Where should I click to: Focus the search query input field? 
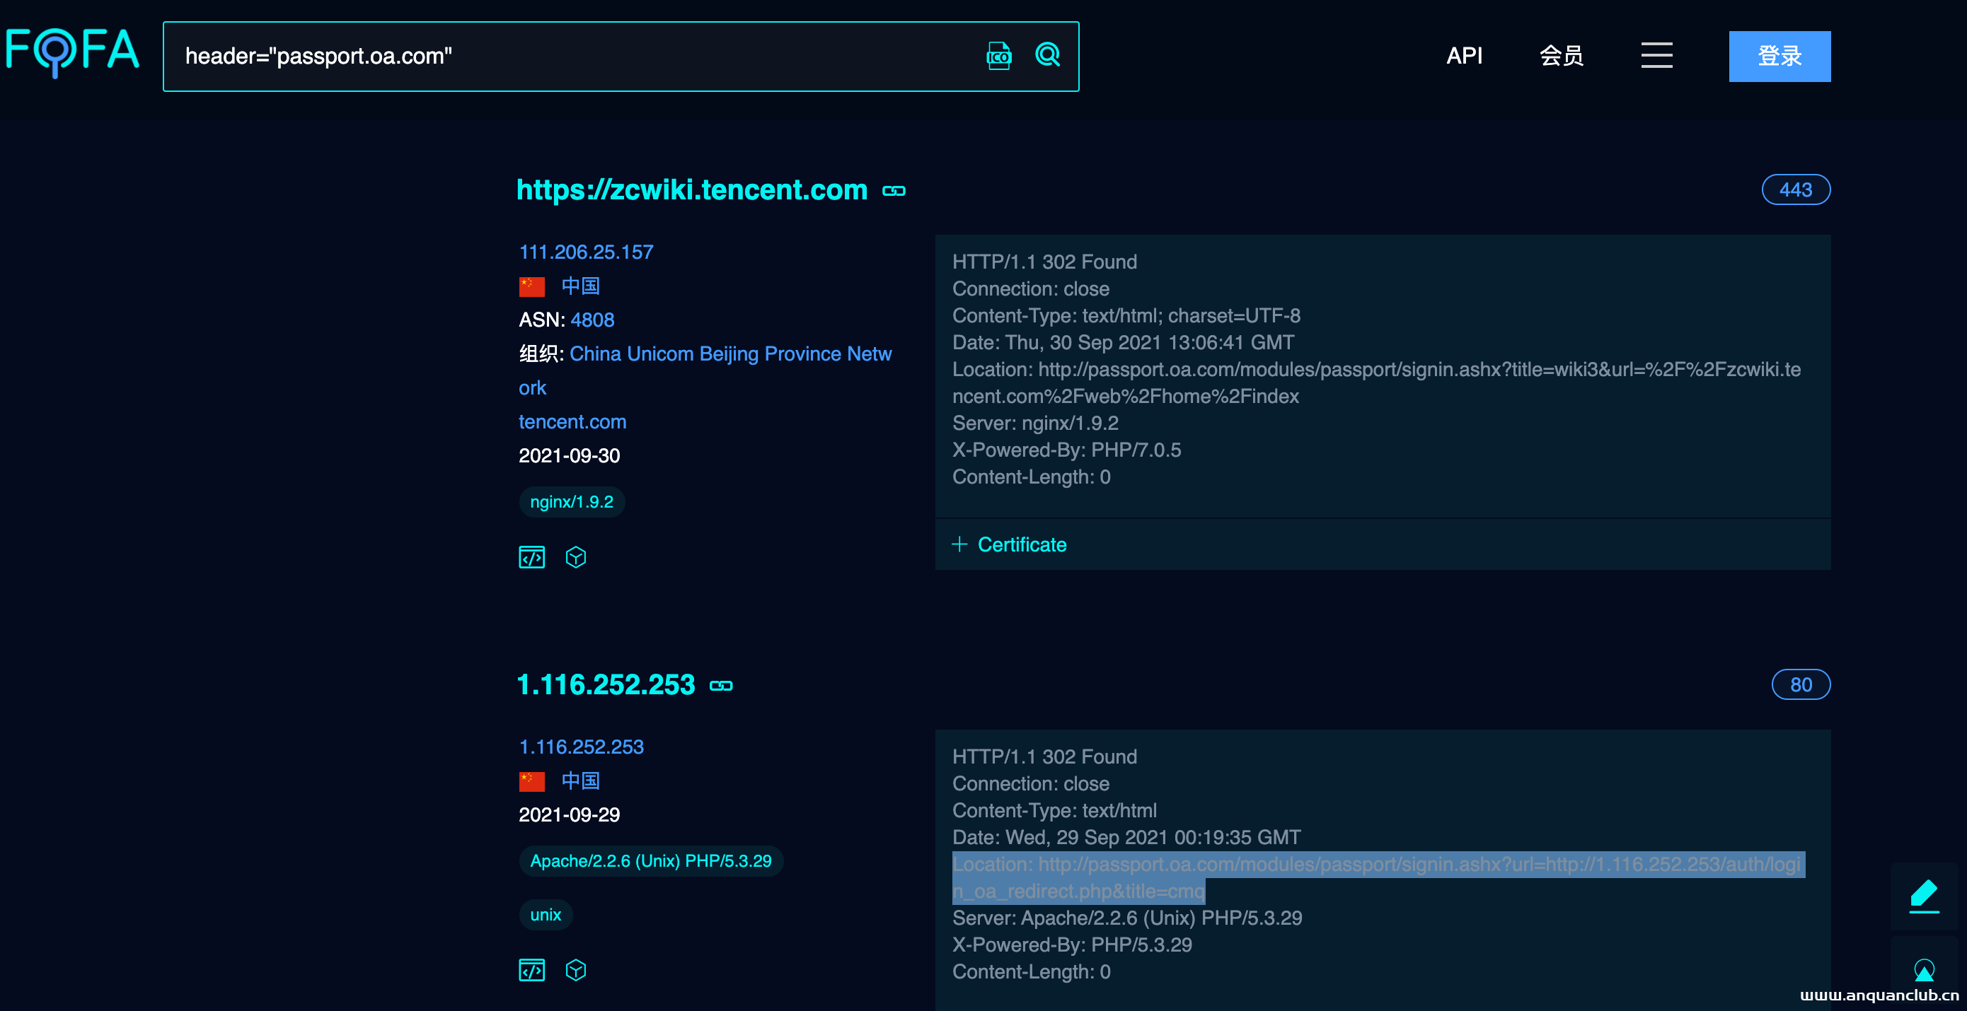(580, 56)
